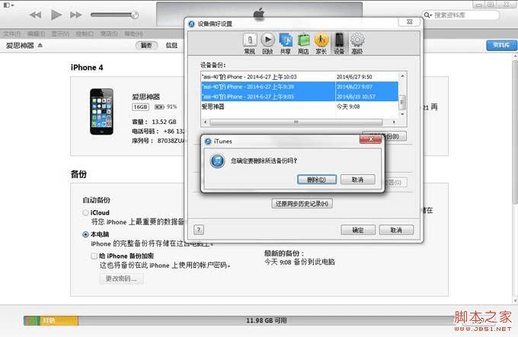Image resolution: width=518 pixels, height=337 pixels.
Task: Open the 编辑(E) menu
Action: click(36, 33)
